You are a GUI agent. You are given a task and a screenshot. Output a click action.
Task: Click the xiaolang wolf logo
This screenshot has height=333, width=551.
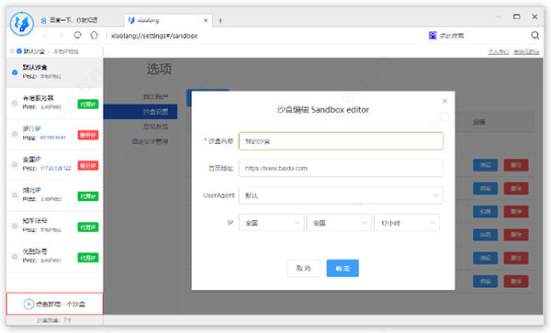click(22, 24)
